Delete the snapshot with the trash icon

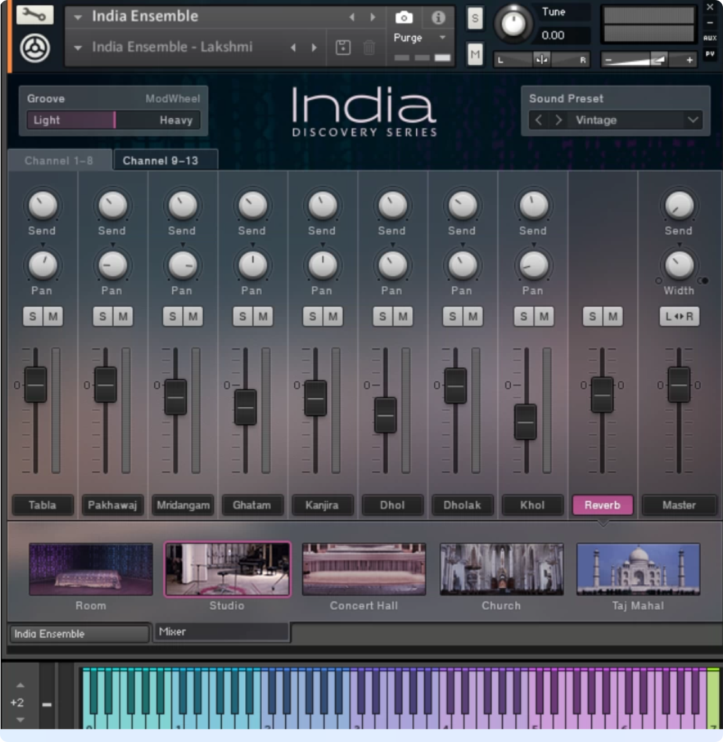coord(369,47)
